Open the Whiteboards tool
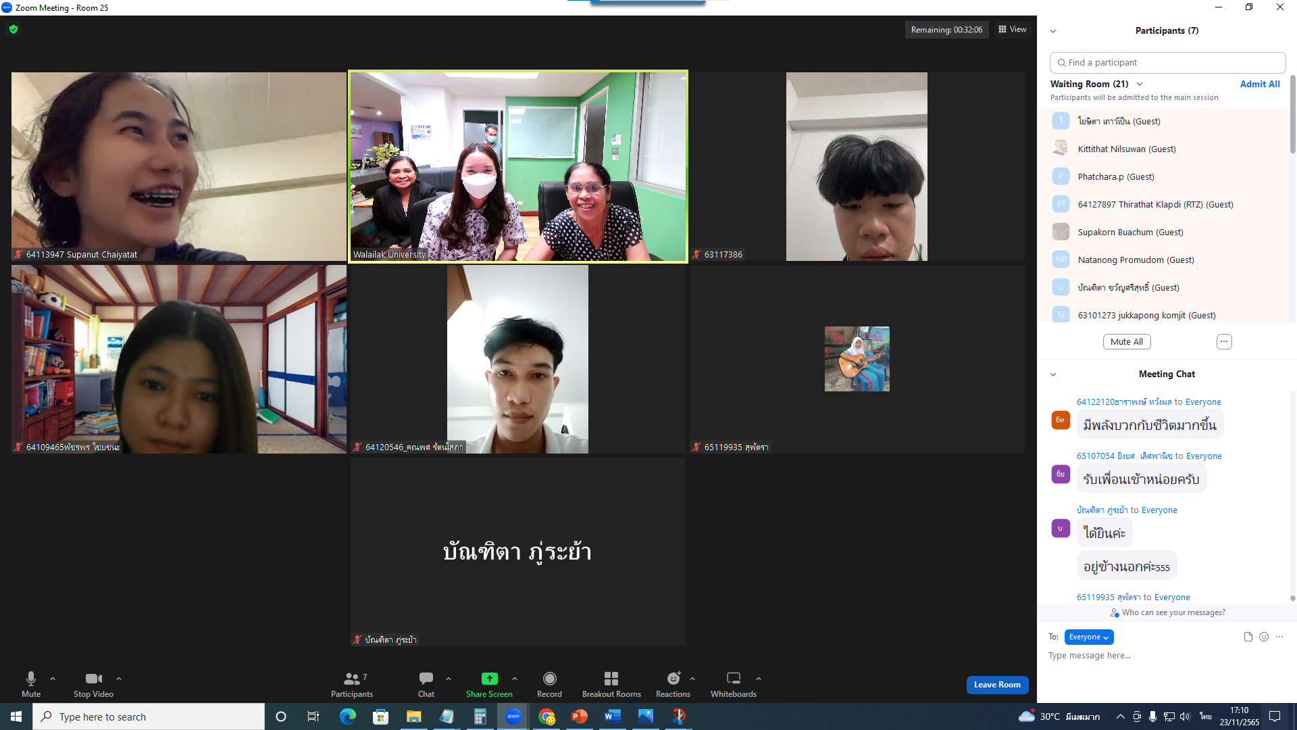Image resolution: width=1297 pixels, height=730 pixels. 733,679
